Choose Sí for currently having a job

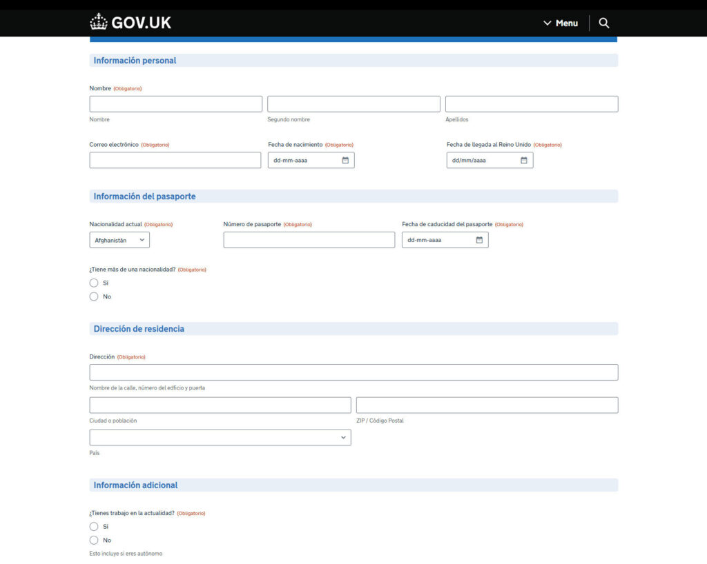[94, 526]
